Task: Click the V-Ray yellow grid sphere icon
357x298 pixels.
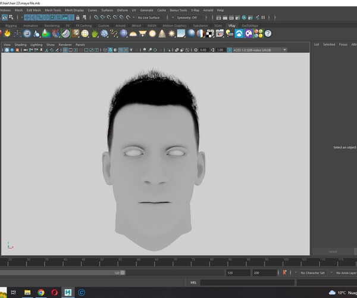Action: [x=85, y=33]
